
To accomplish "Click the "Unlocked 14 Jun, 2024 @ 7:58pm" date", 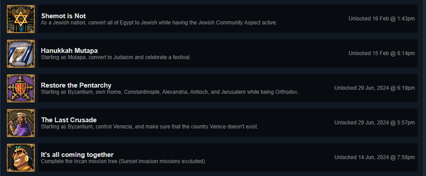I will pyautogui.click(x=375, y=157).
